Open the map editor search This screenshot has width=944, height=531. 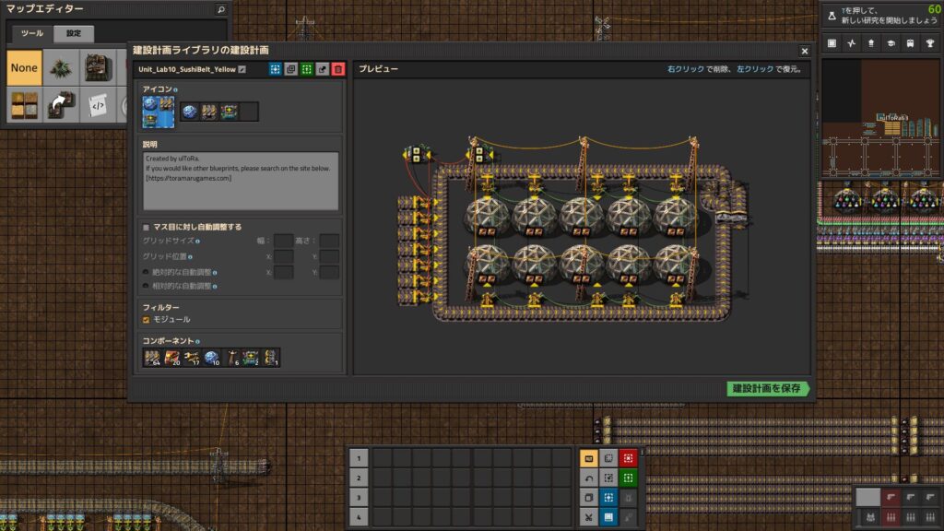click(x=221, y=9)
